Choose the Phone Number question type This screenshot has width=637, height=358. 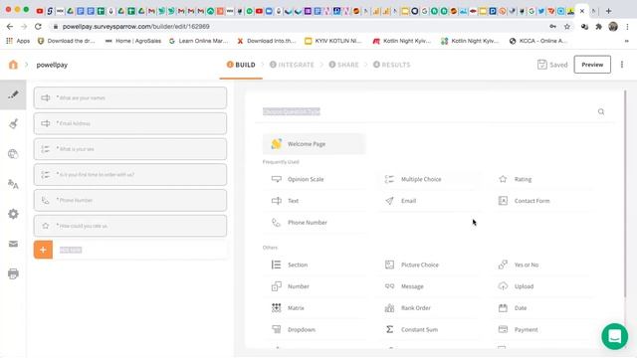click(x=315, y=223)
